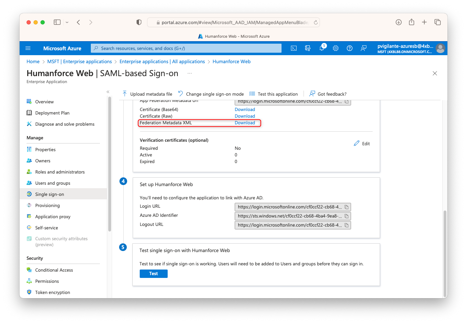Viewport: 467px width, 324px height.
Task: Copy the Login URL value
Action: pyautogui.click(x=346, y=207)
